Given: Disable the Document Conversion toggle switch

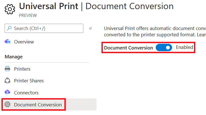Looking at the screenshot, I should 164,48.
